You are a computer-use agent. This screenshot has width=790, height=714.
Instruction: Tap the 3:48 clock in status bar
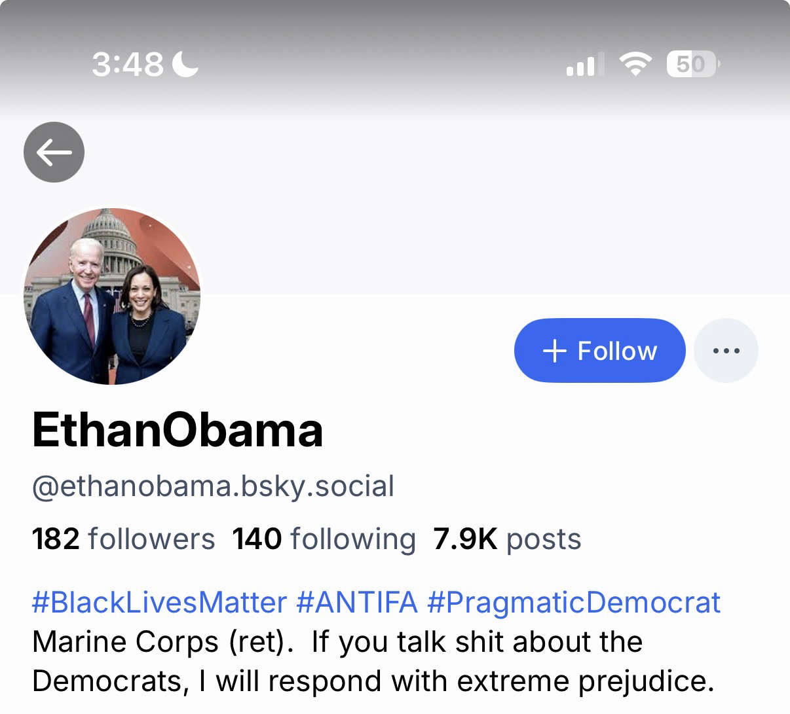coord(127,64)
